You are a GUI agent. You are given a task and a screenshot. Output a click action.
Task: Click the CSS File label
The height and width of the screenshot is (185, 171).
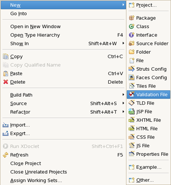(x=145, y=137)
